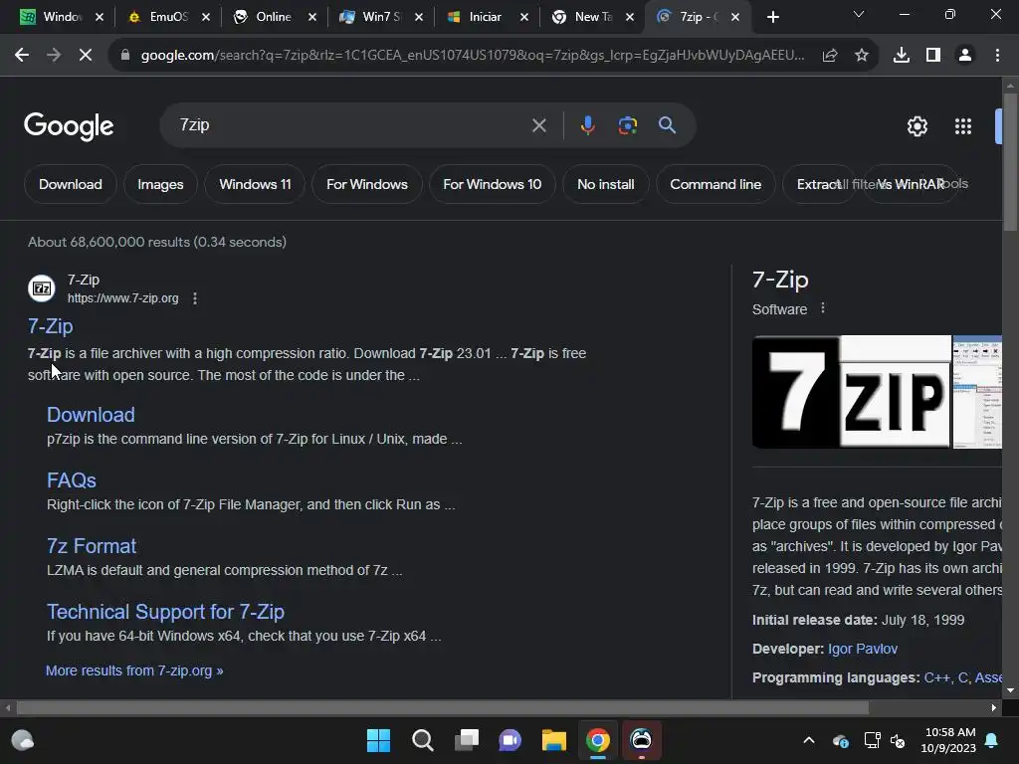
Task: Open the 7-Zip screenshot thumbnail in panel
Action: tap(977, 392)
